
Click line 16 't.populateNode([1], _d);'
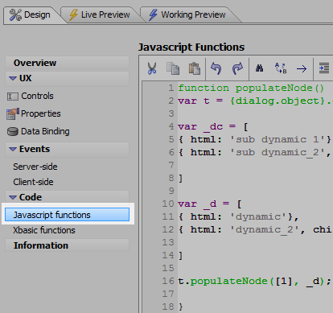tap(254, 281)
